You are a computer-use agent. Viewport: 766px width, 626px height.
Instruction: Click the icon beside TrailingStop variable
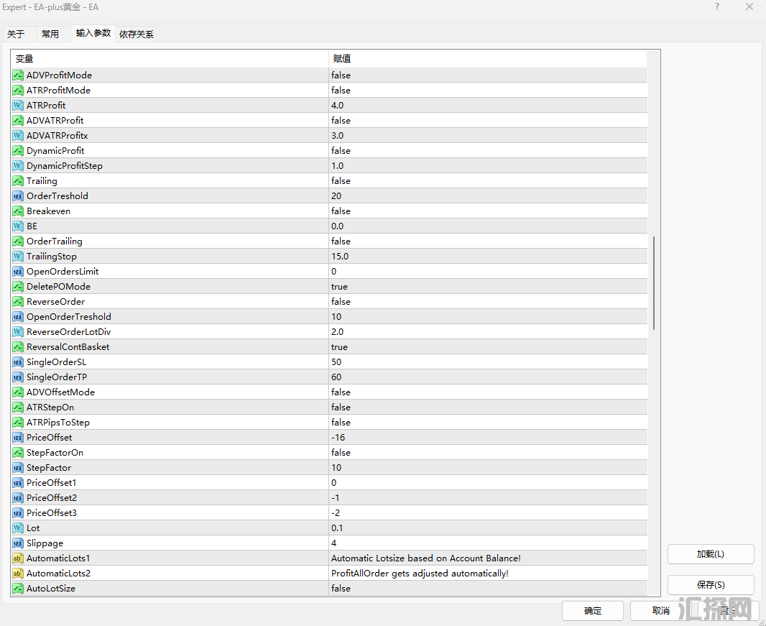(x=18, y=257)
